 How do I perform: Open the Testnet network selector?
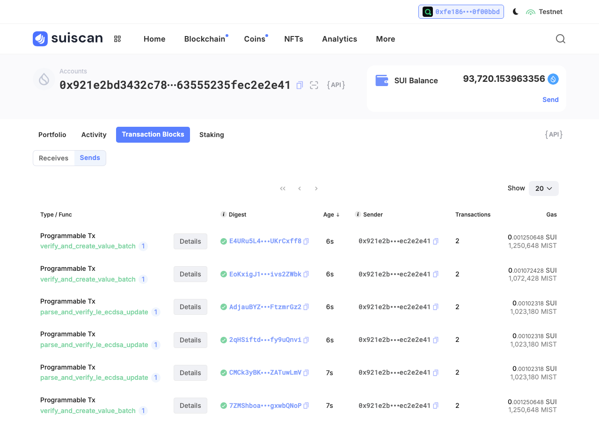(x=544, y=12)
